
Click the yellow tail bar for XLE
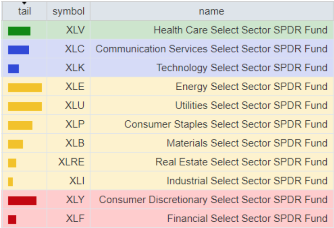tap(25, 88)
